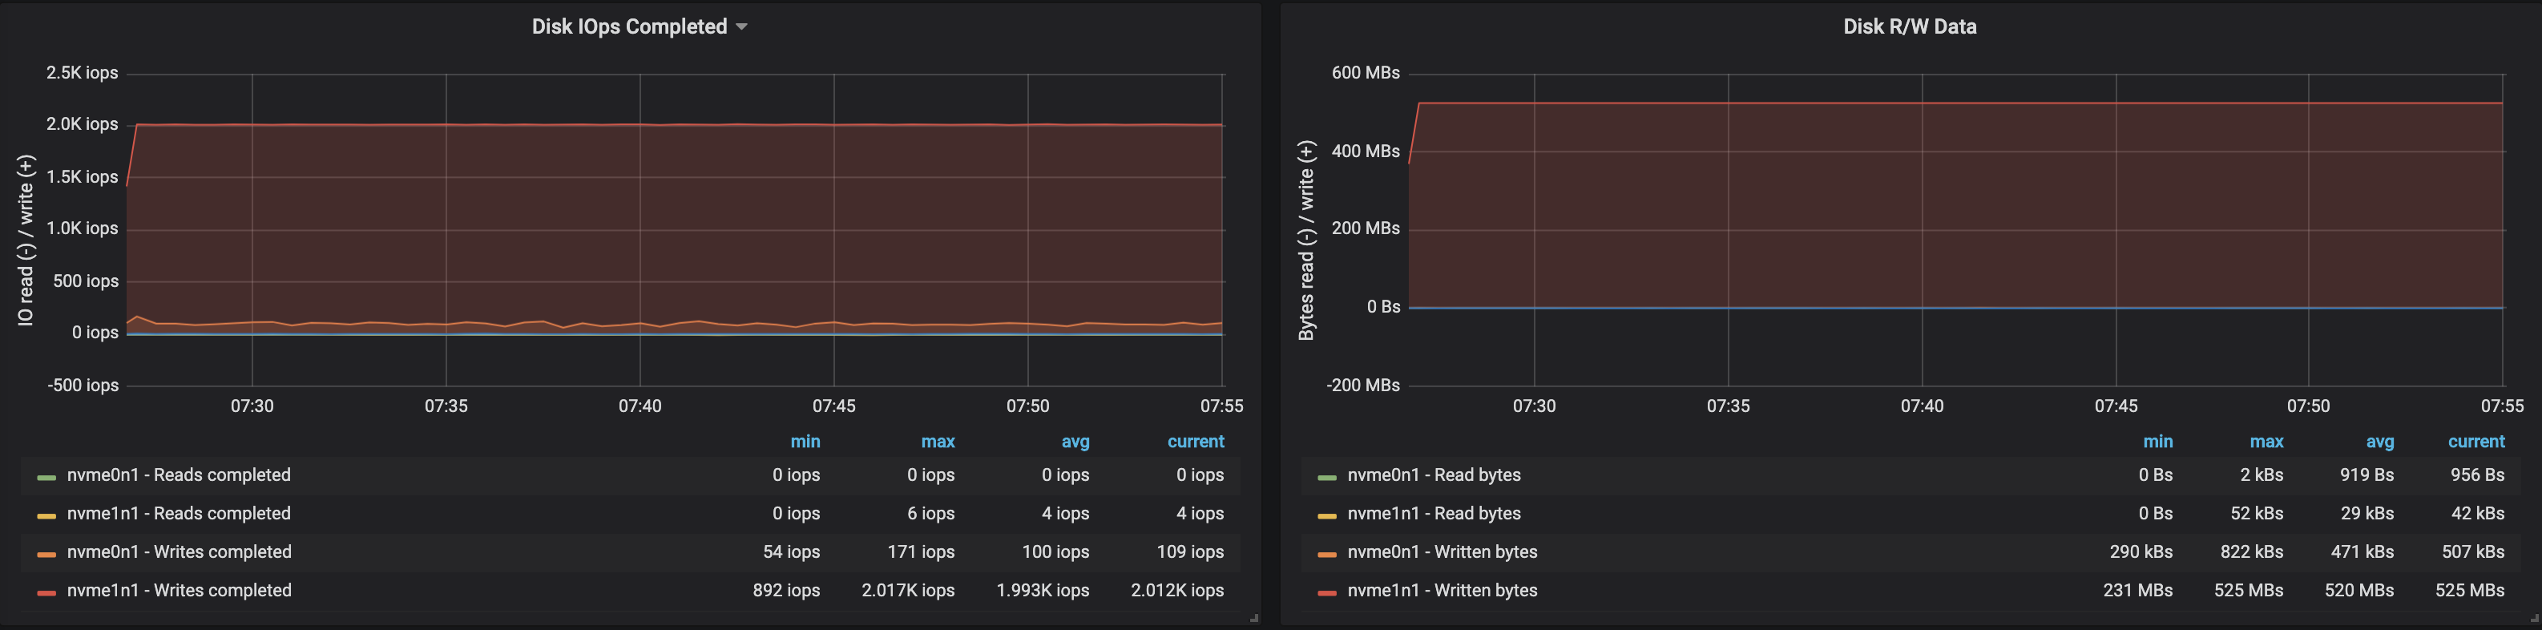Sort Disk R/W Data legend by current column

pos(2475,442)
